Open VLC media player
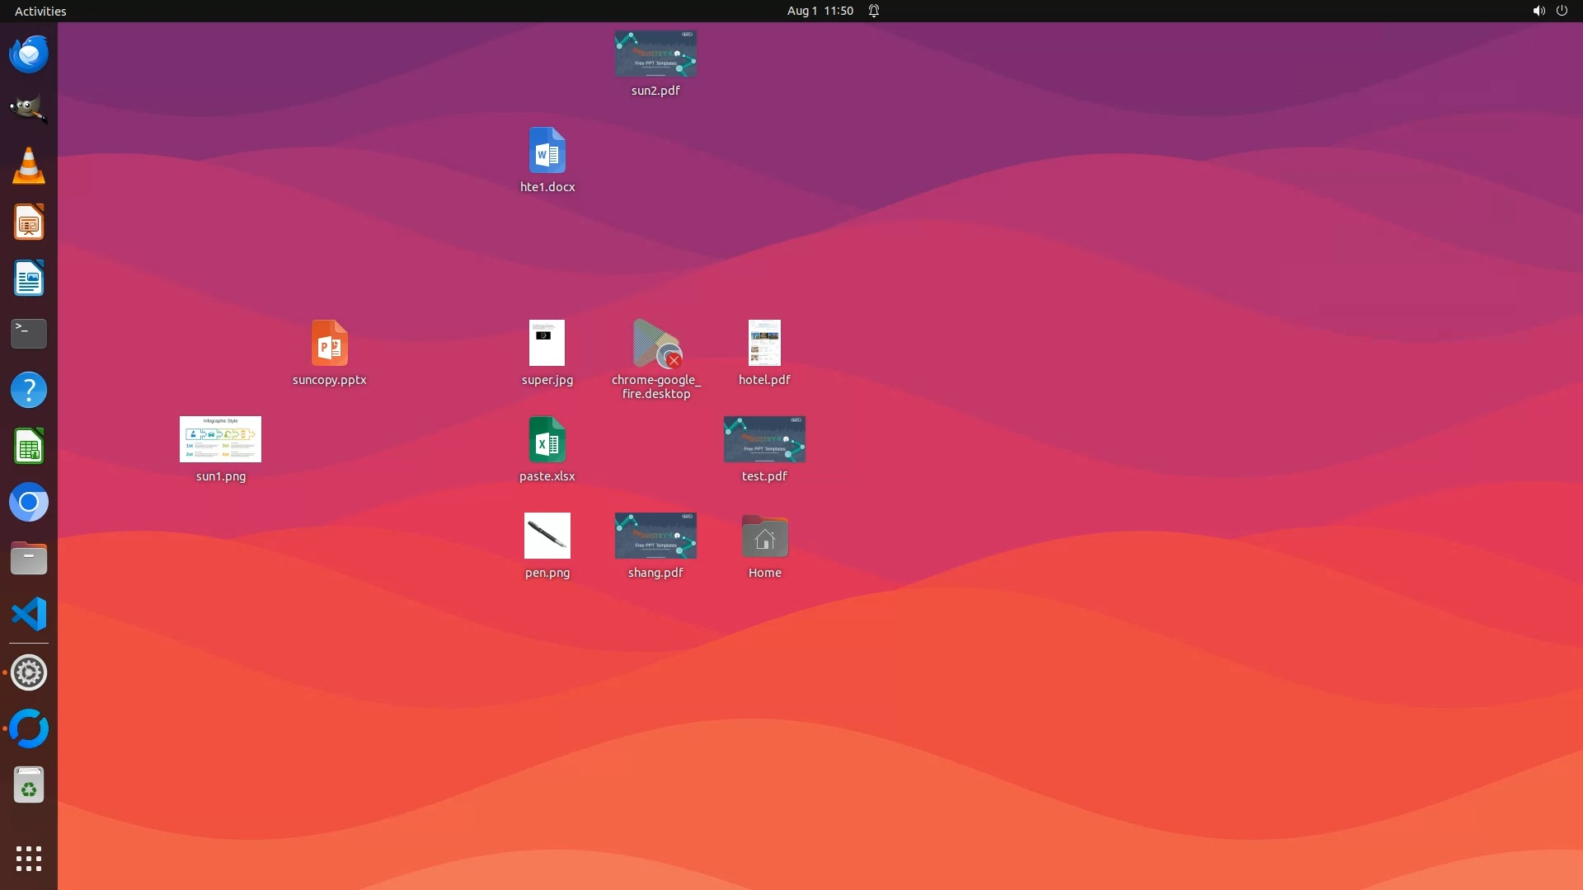Image resolution: width=1583 pixels, height=890 pixels. click(x=29, y=166)
